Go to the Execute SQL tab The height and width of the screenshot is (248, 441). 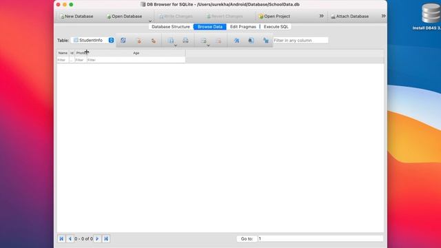pos(276,27)
